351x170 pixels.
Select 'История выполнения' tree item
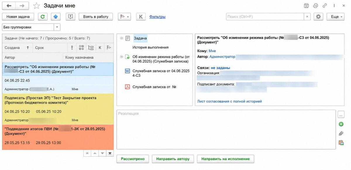click(151, 47)
